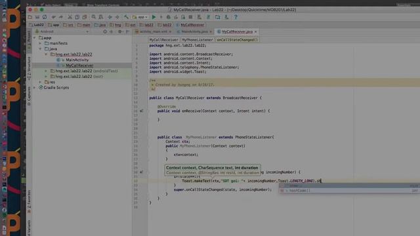Open MainActivity in the project tree
Screen dimensions: 420x236
tap(77, 60)
